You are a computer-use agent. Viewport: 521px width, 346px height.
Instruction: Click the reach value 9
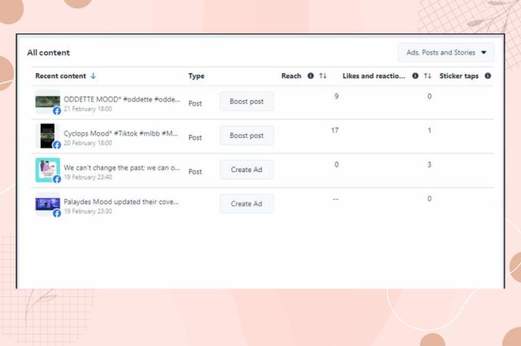tap(336, 96)
